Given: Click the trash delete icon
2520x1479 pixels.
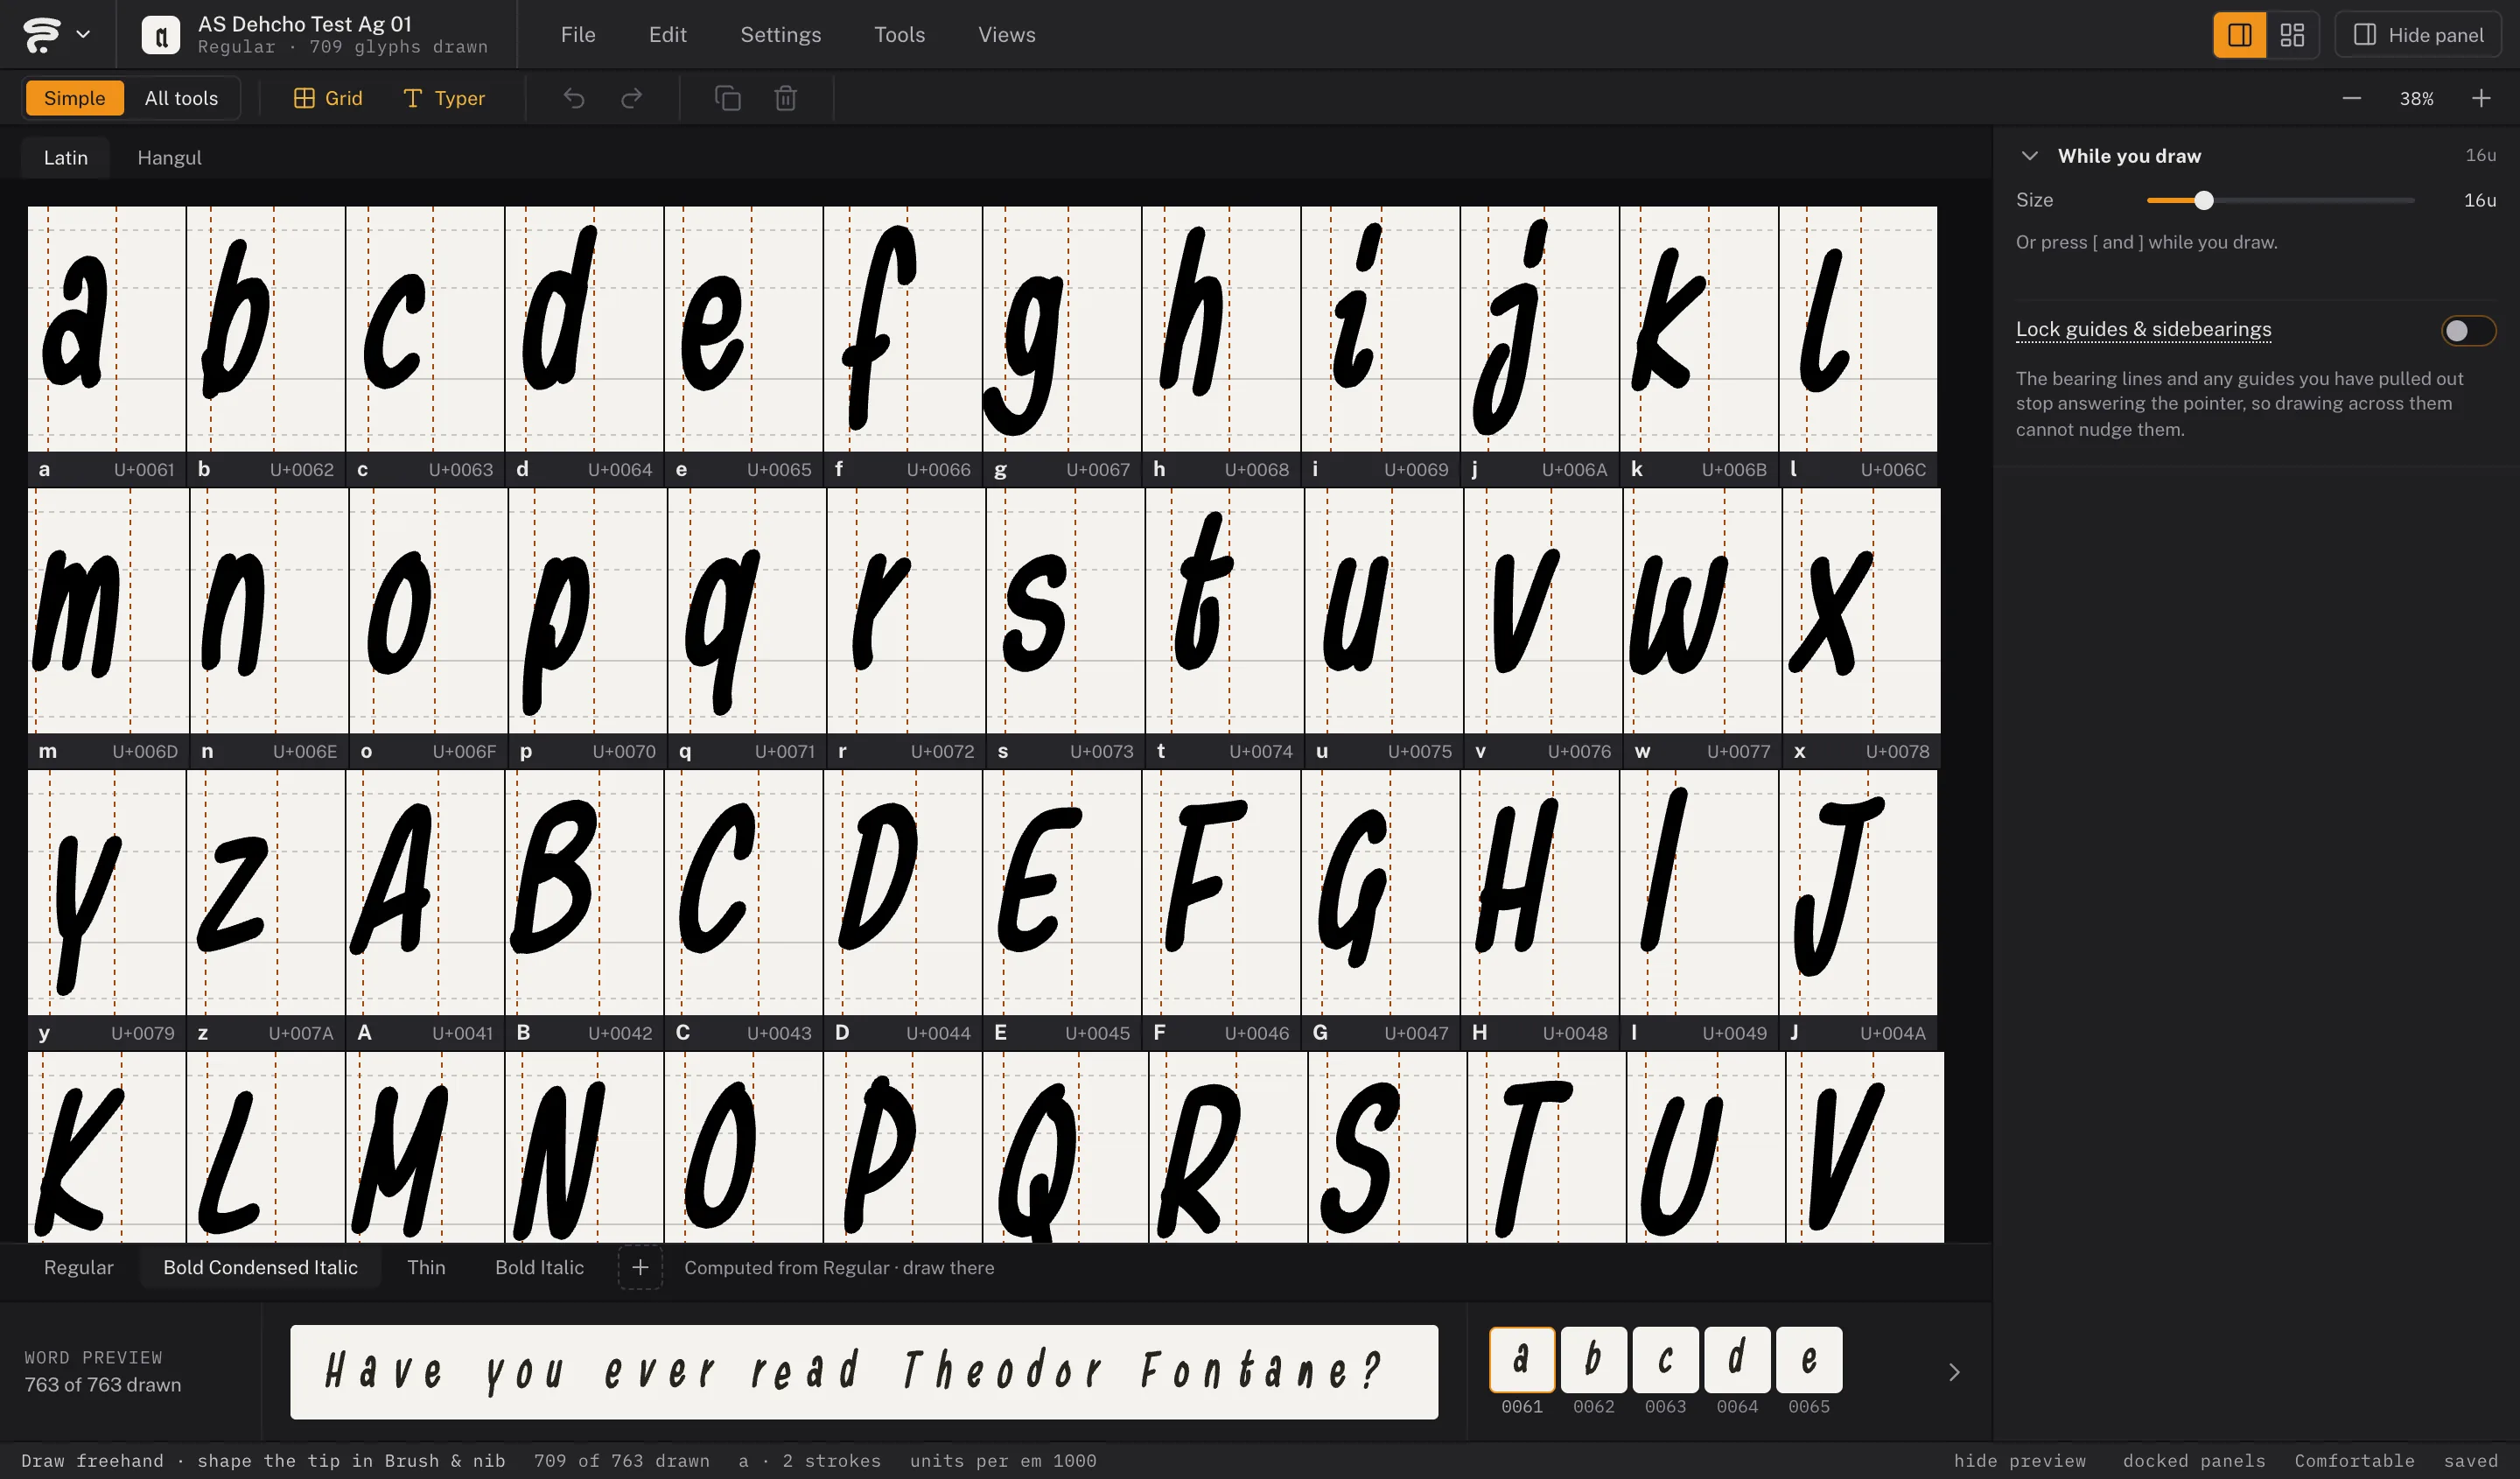Looking at the screenshot, I should (786, 98).
